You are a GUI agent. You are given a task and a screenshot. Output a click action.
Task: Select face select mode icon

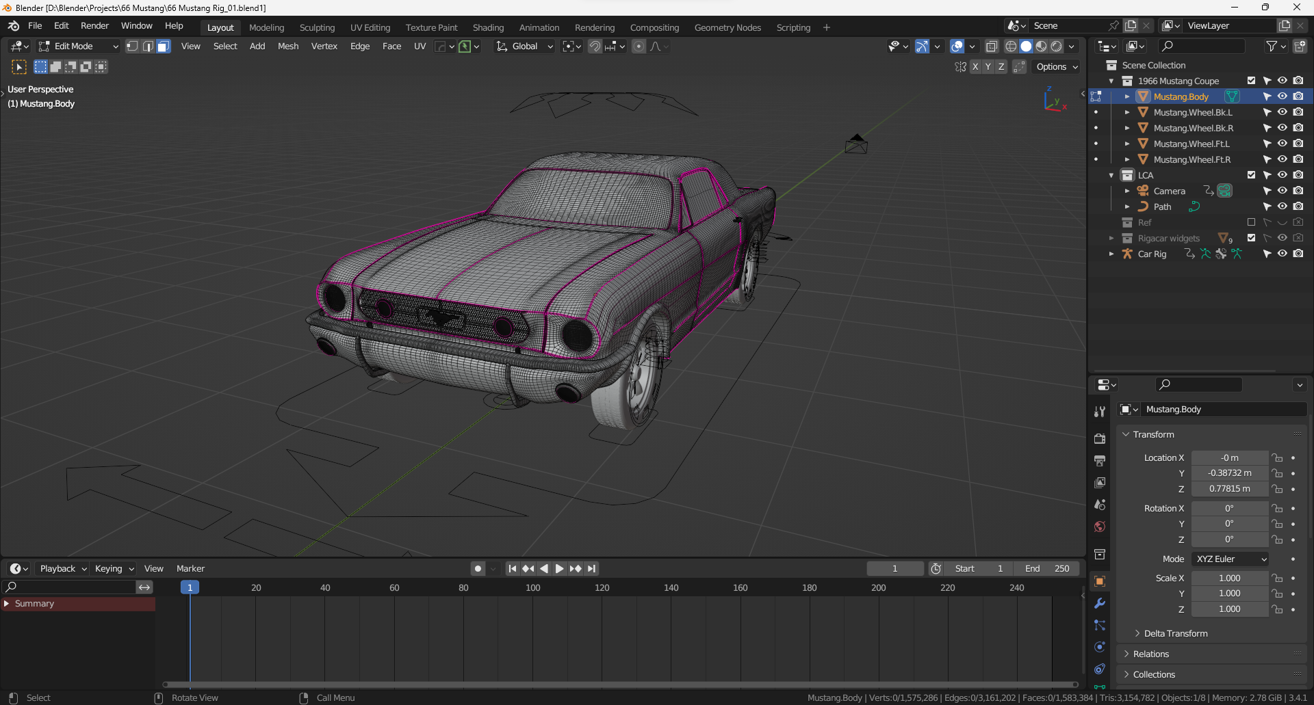163,46
